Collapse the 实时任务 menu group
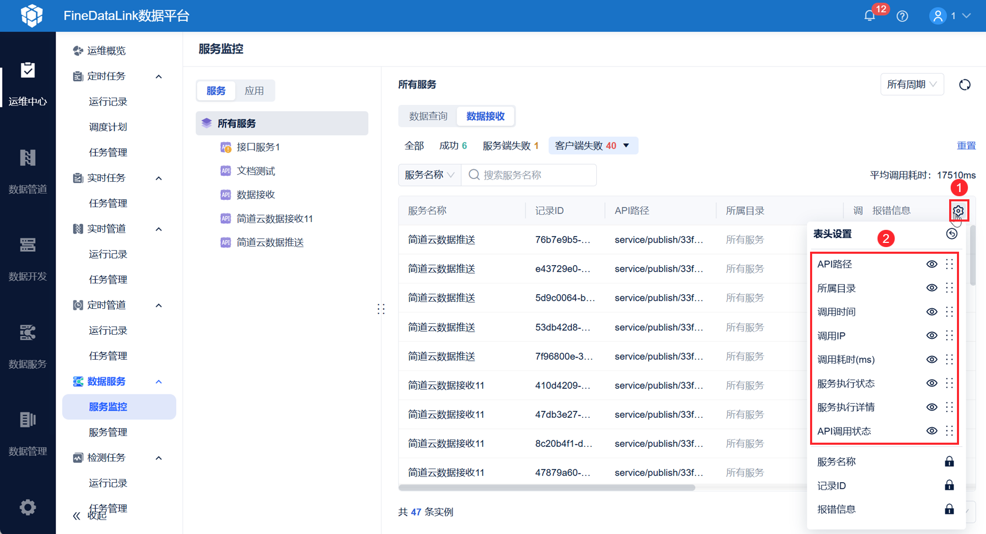The width and height of the screenshot is (986, 534). click(159, 178)
